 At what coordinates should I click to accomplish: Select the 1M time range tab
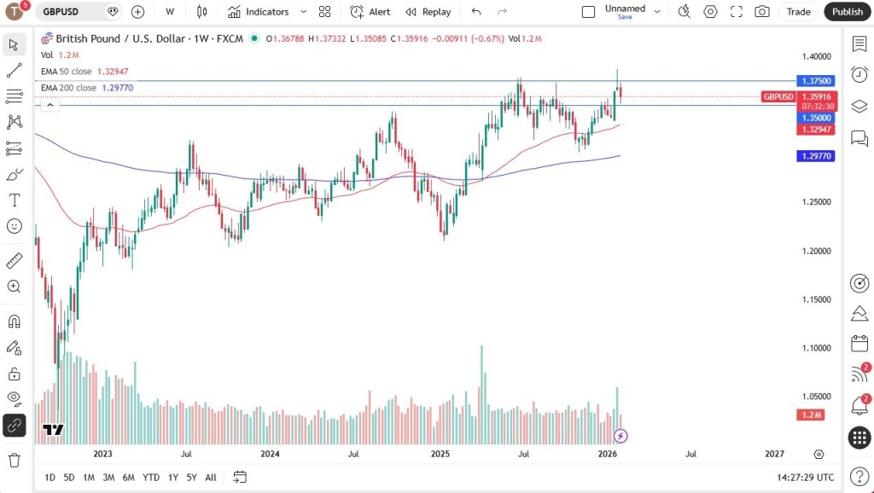(89, 477)
